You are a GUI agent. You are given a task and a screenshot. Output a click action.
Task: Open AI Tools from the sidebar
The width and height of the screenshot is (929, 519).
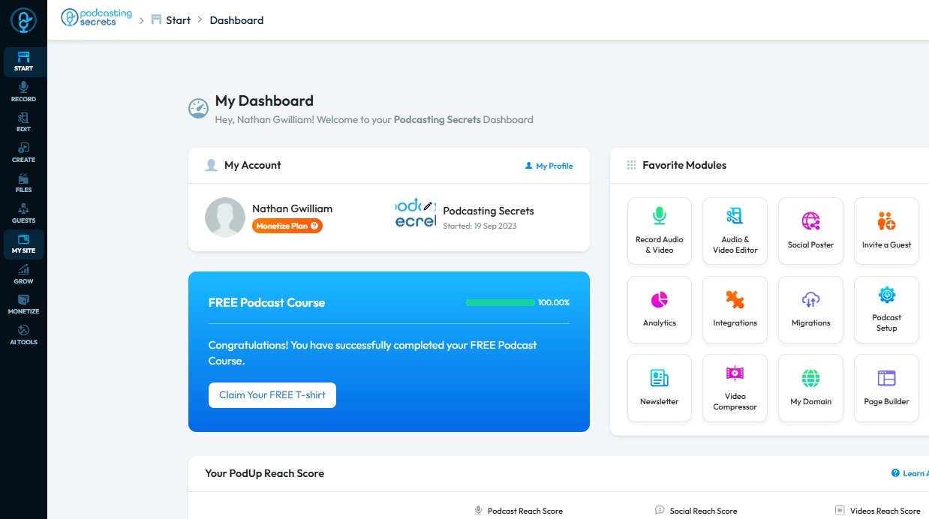[x=23, y=334]
